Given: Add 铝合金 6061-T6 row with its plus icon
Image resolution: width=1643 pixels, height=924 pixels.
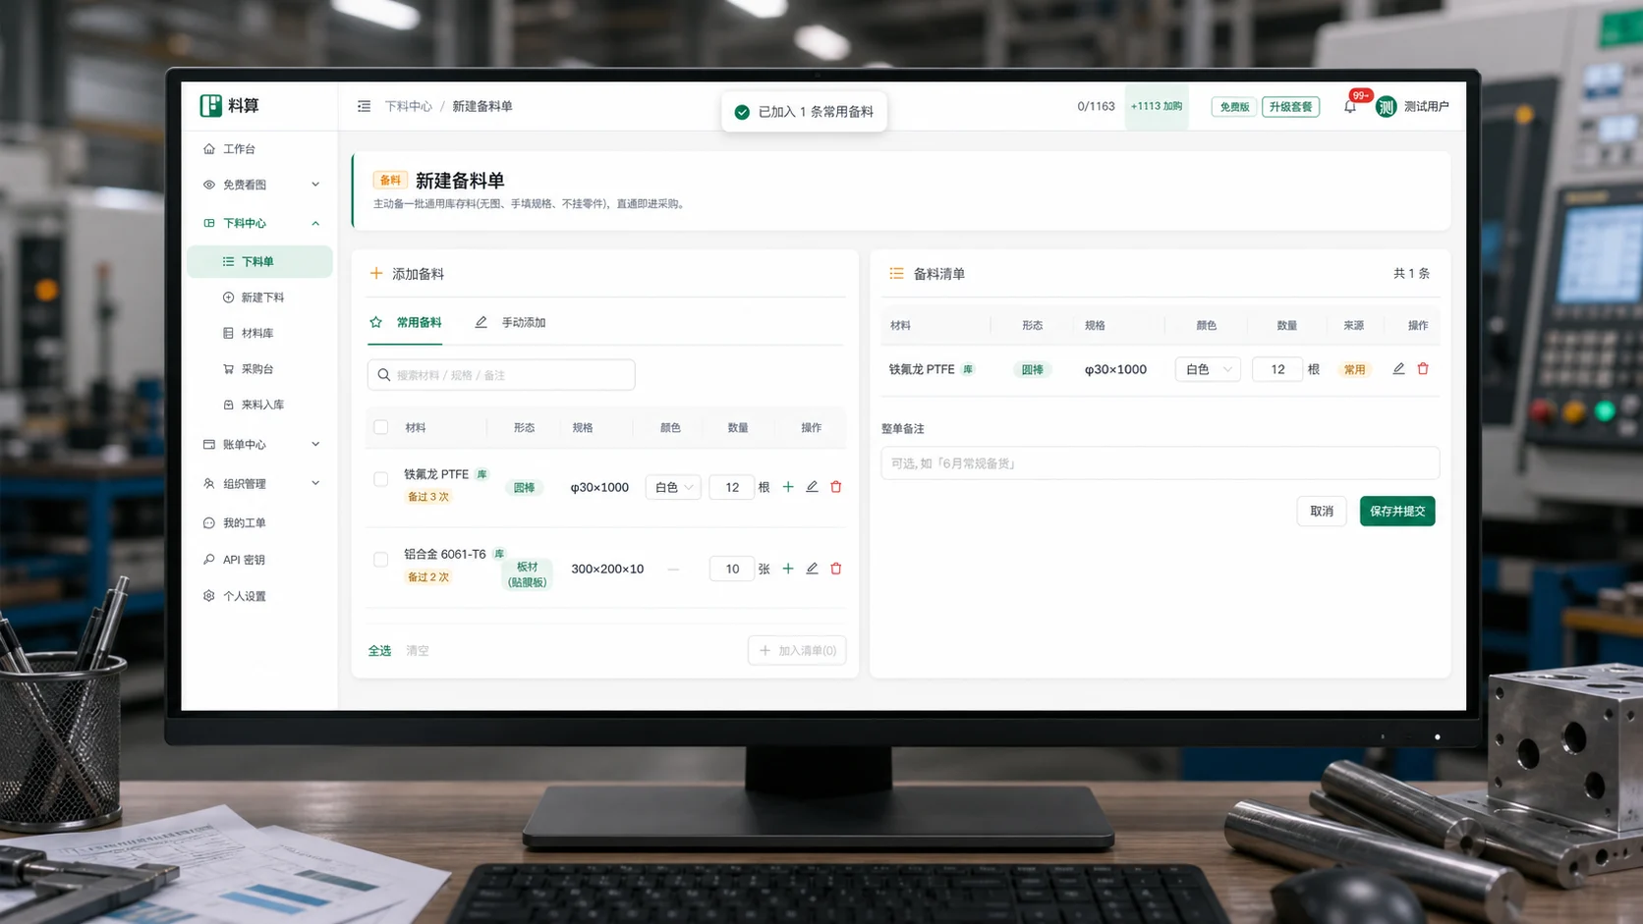Looking at the screenshot, I should point(788,569).
